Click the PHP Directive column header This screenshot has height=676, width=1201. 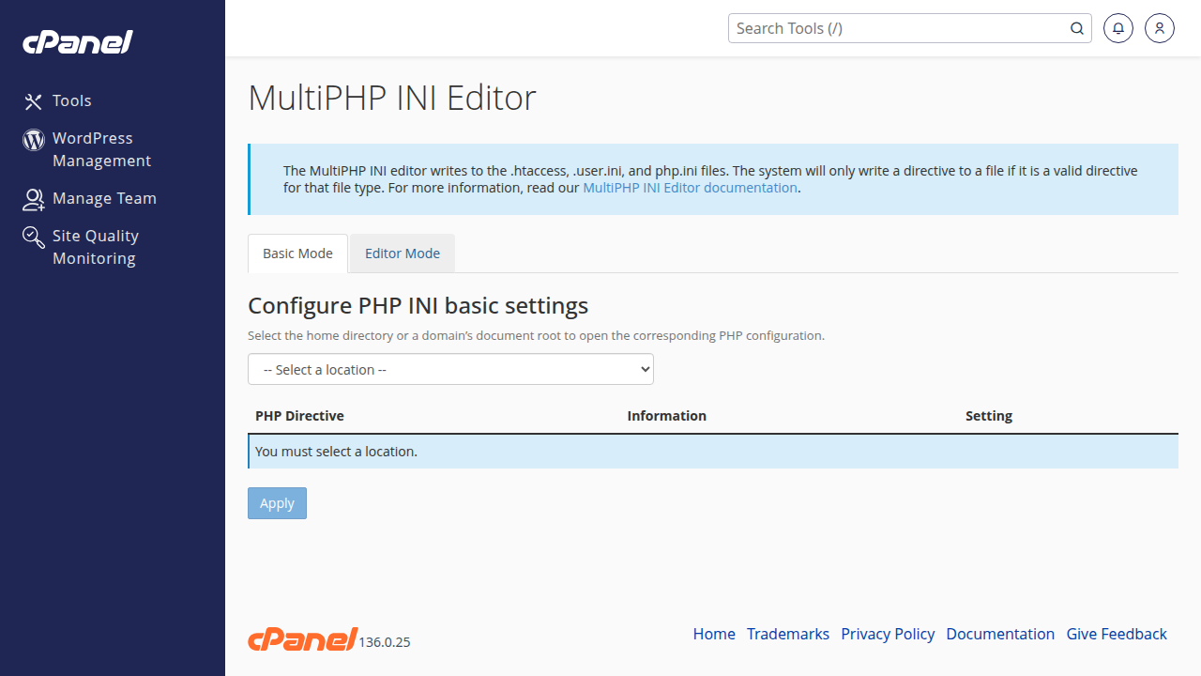pyautogui.click(x=299, y=416)
